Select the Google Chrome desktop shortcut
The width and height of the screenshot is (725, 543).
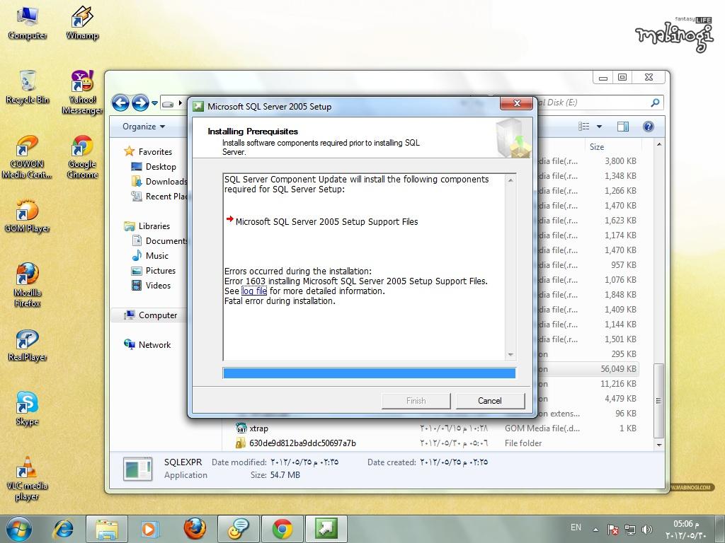[82, 156]
